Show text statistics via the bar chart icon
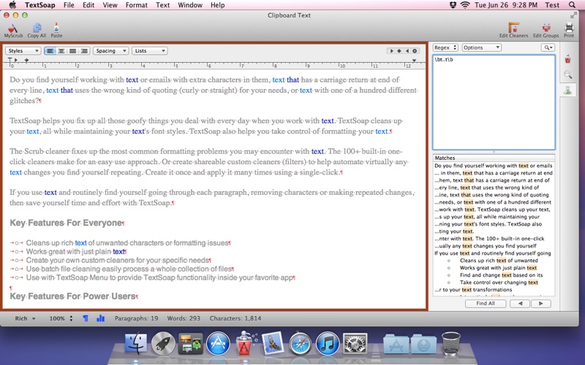Screen dimensions: 585x365 [100, 318]
